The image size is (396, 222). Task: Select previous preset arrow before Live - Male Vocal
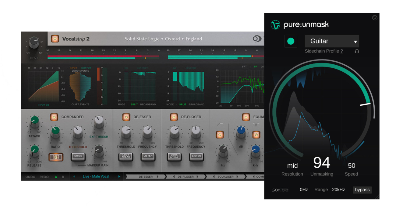point(74,176)
